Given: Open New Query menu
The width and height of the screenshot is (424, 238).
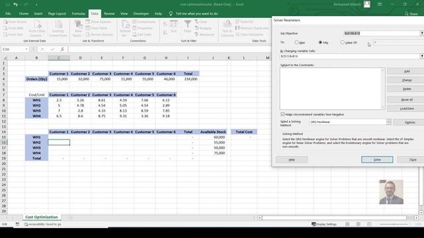Looking at the screenshot, I should 78,28.
